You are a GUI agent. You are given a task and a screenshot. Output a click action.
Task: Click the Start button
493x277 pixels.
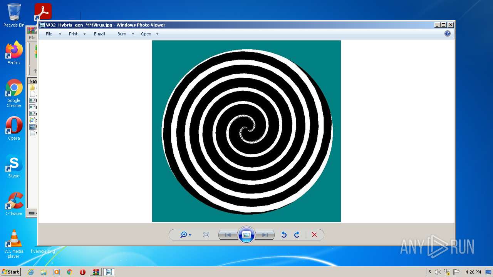pyautogui.click(x=11, y=272)
